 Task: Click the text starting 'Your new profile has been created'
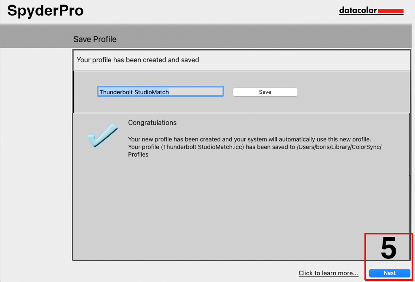coord(249,139)
